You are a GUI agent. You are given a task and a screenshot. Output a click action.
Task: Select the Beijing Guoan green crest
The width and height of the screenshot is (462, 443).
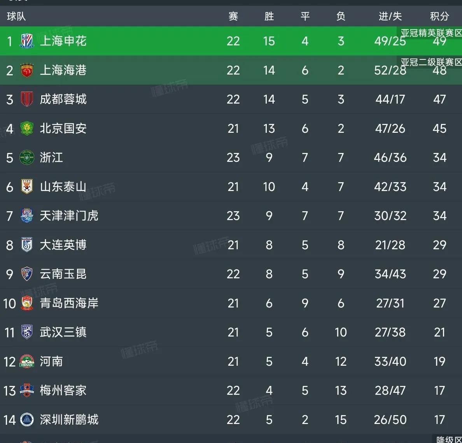coord(27,129)
